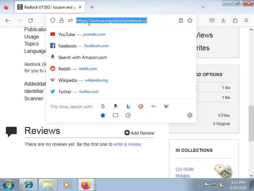The height and width of the screenshot is (191, 254).
Task: Close the Redlock UT ISO tab
Action: click(80, 7)
